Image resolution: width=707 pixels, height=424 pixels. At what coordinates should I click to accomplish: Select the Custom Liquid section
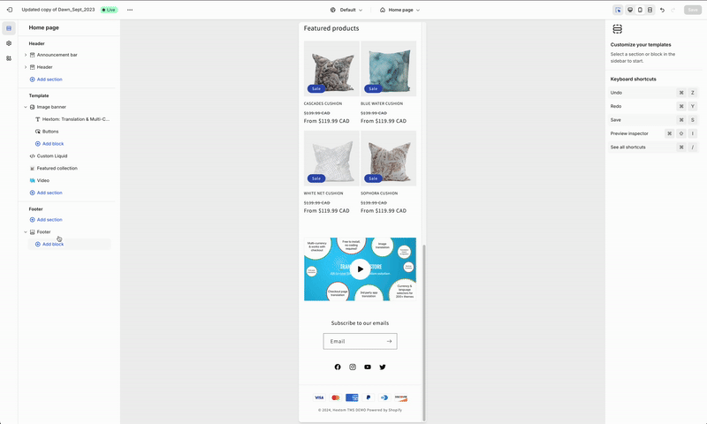[52, 155]
